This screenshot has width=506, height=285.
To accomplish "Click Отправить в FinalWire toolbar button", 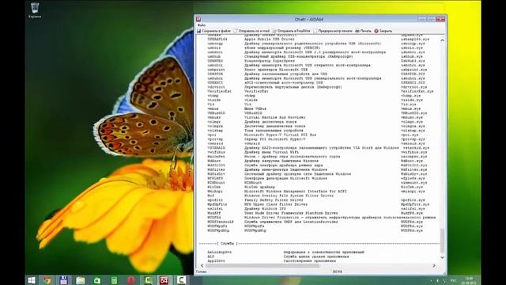I will pos(292,31).
